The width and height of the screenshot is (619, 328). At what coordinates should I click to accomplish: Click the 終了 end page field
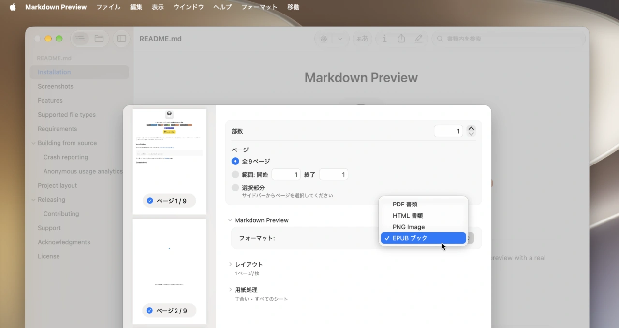(x=334, y=175)
